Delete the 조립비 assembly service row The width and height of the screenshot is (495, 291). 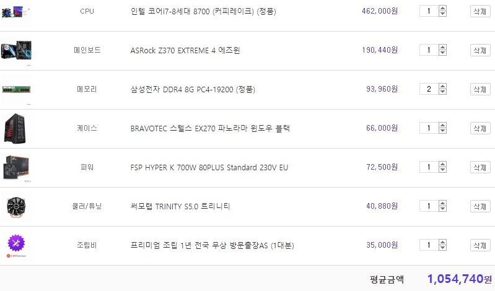[480, 245]
